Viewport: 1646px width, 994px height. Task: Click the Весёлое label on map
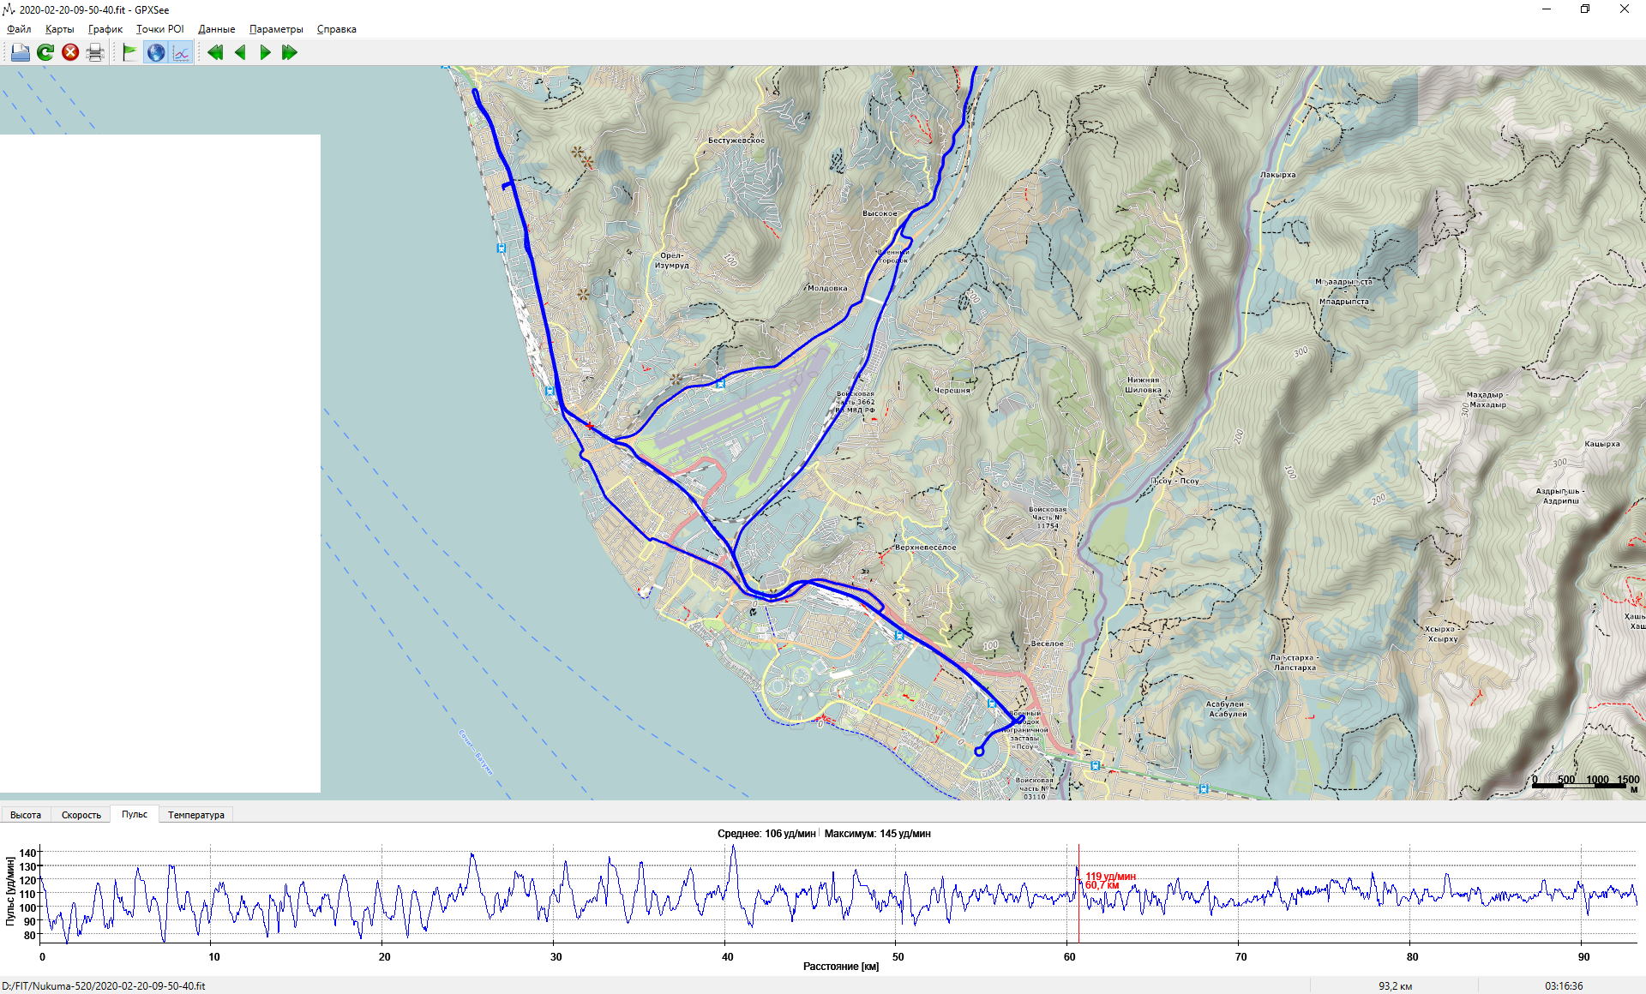[1047, 644]
